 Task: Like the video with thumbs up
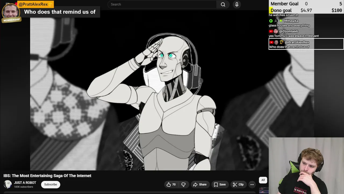(x=171, y=185)
